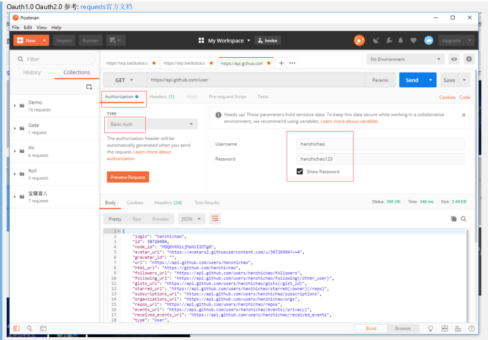This screenshot has height=340, width=488.
Task: Click the new window icon button
Action: point(115,41)
